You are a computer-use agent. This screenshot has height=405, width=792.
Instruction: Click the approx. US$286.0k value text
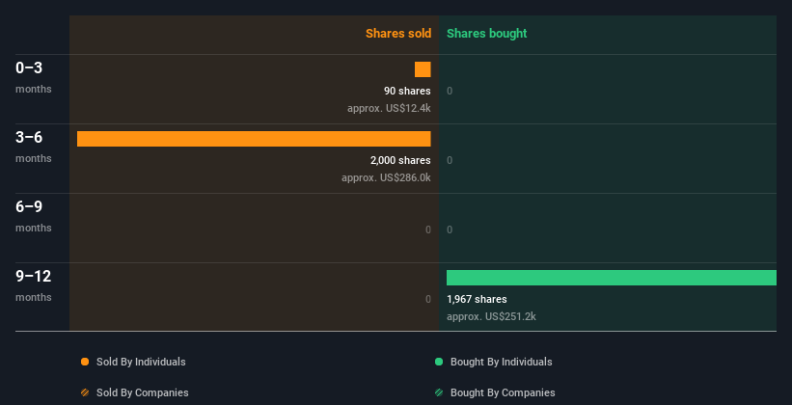(x=386, y=177)
